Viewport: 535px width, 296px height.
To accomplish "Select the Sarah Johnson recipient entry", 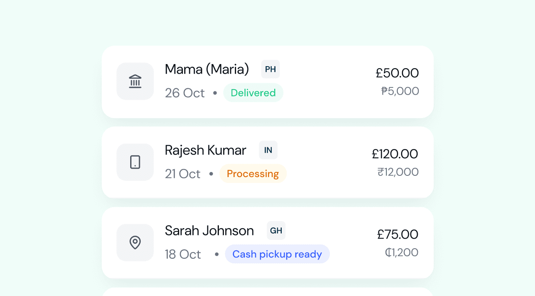I will click(x=209, y=230).
